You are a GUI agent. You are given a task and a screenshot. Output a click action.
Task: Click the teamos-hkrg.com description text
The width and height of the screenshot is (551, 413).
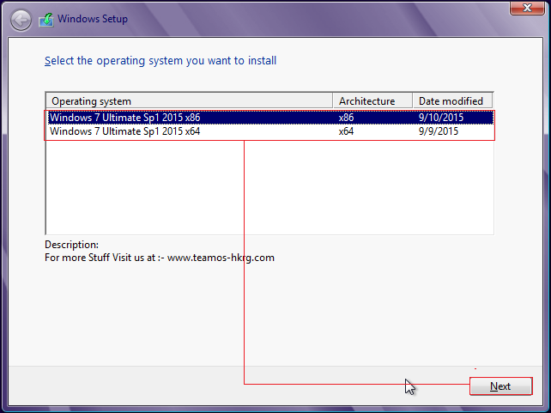coord(160,258)
